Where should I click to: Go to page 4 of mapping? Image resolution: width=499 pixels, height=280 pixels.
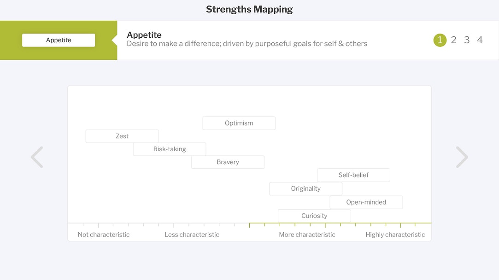coord(480,40)
